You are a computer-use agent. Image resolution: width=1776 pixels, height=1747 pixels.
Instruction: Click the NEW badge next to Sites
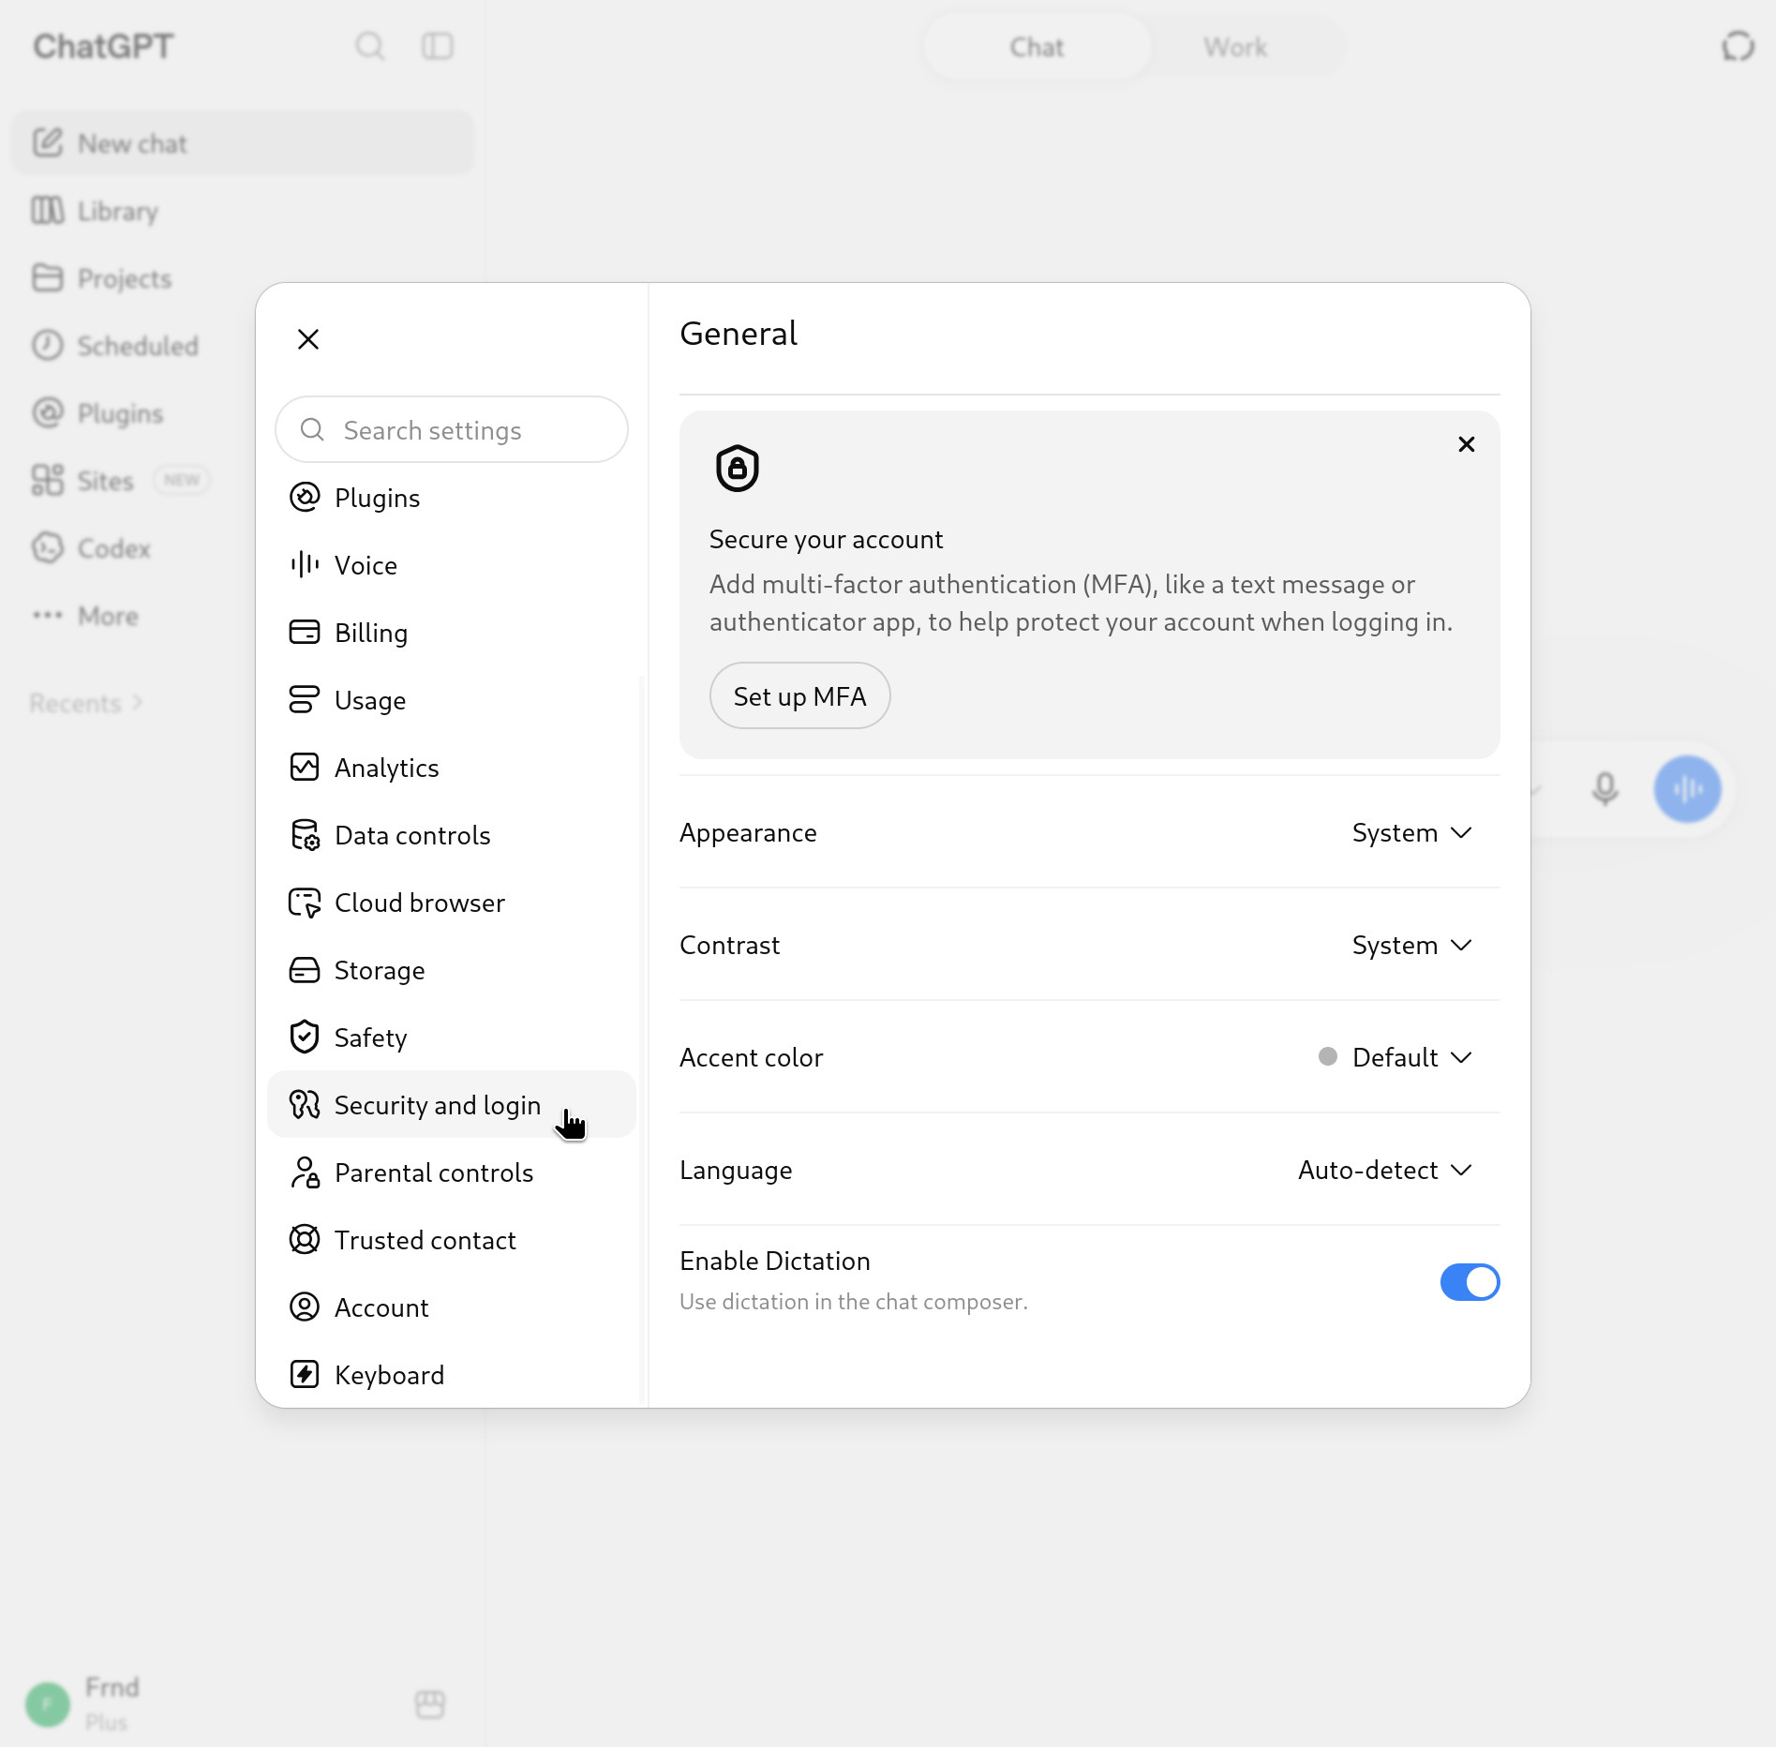(182, 480)
